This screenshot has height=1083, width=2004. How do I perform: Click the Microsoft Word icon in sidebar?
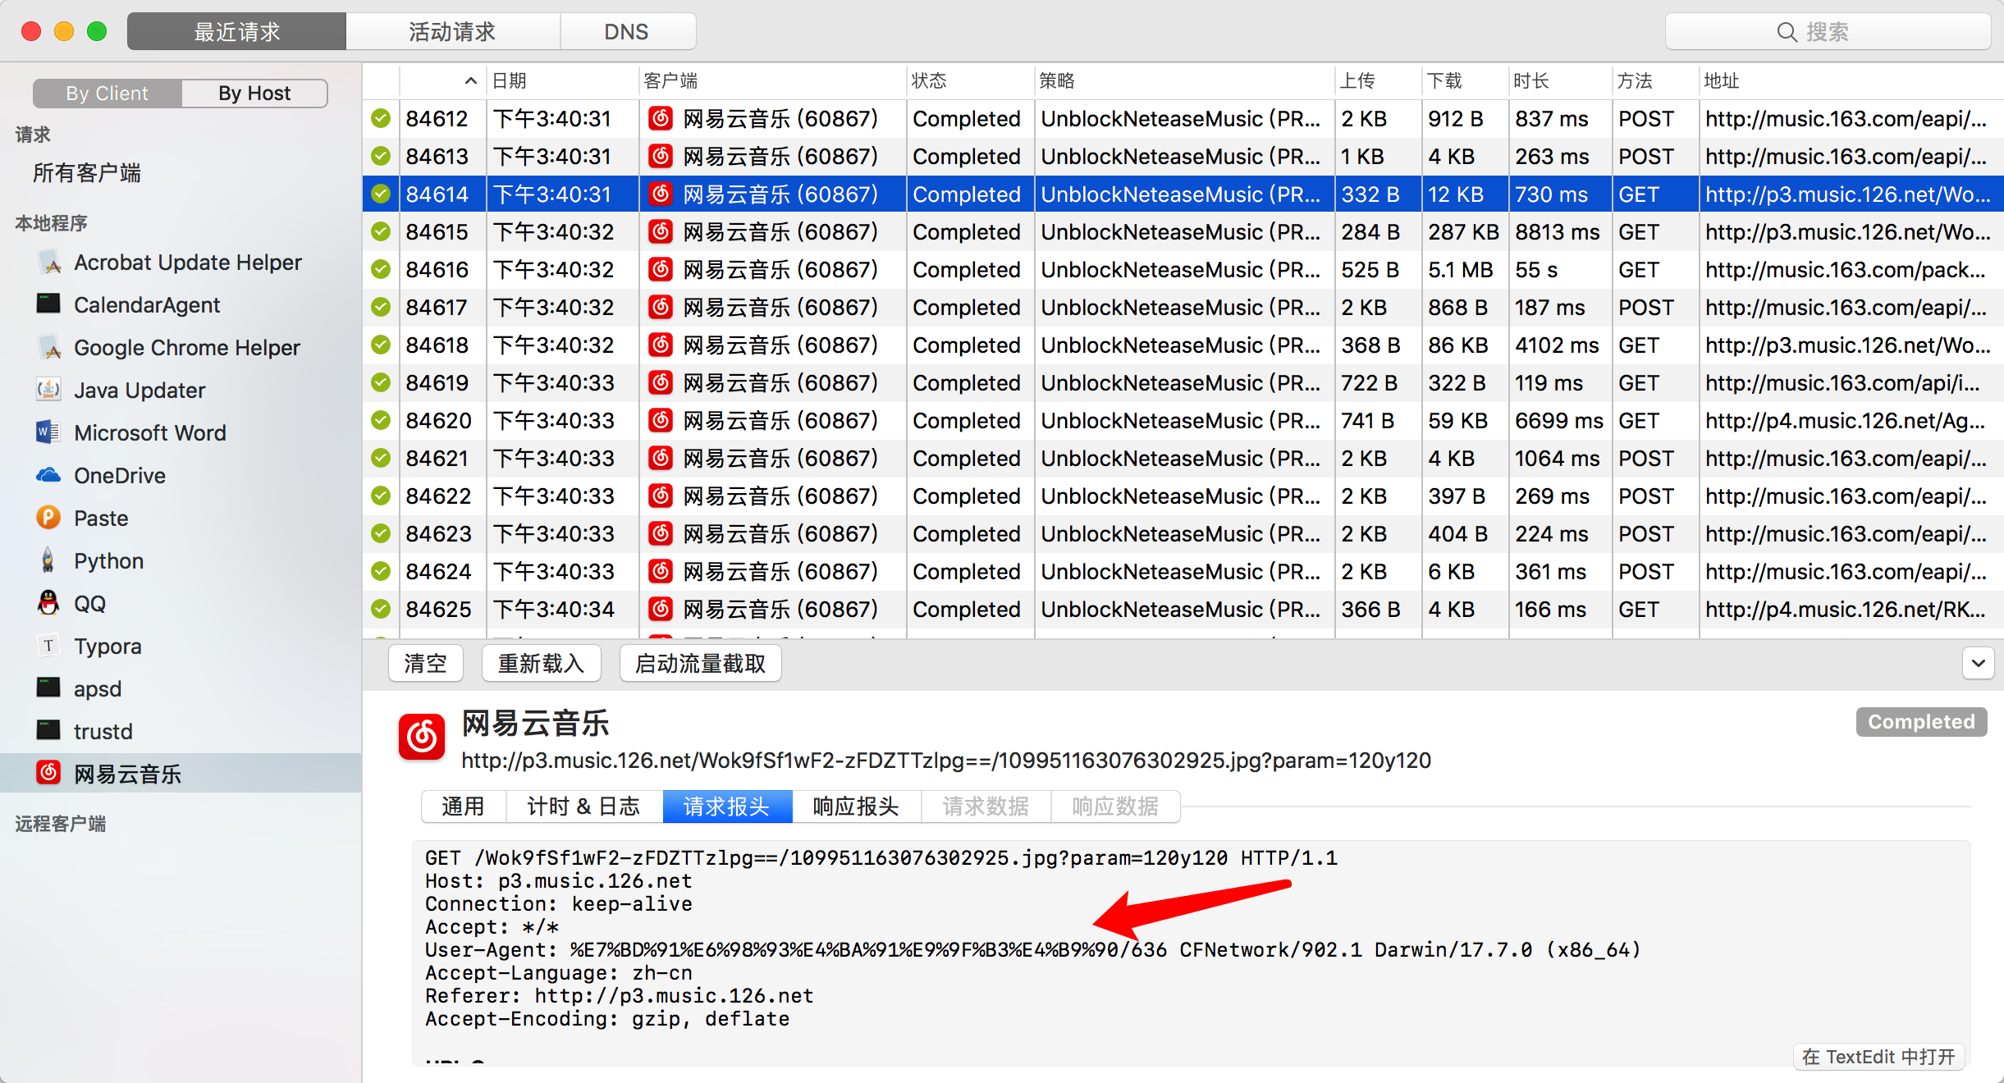(x=49, y=432)
